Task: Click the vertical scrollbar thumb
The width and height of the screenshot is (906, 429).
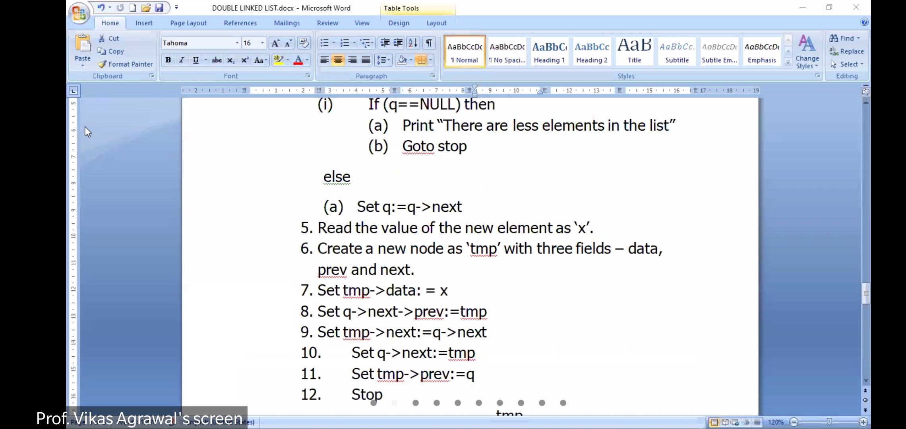Action: [x=865, y=294]
